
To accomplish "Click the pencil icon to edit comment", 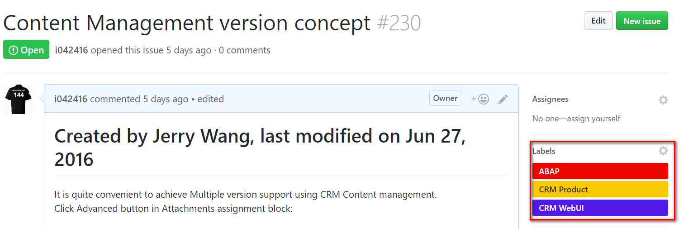I will pyautogui.click(x=503, y=99).
